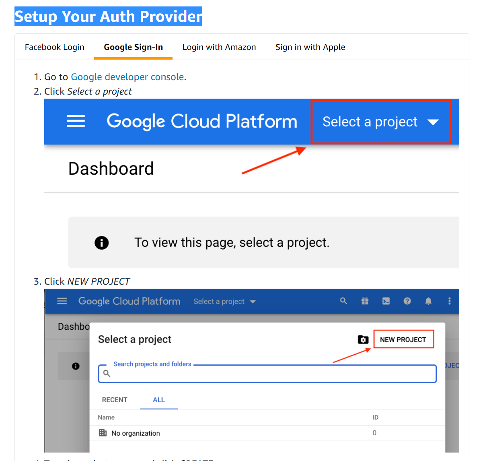
Task: Select the No organization row
Action: point(267,433)
